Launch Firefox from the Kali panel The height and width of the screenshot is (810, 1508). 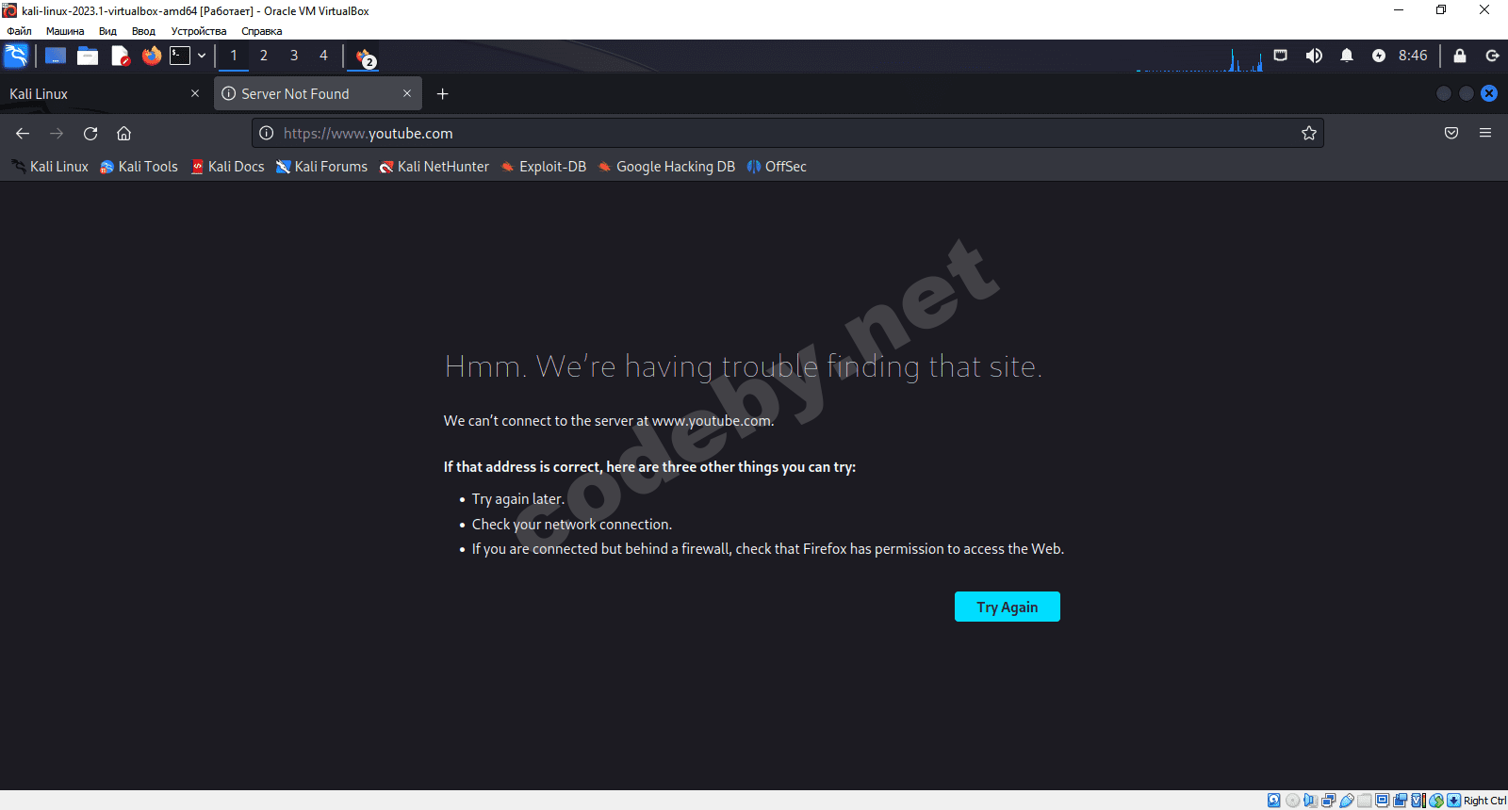(x=152, y=57)
